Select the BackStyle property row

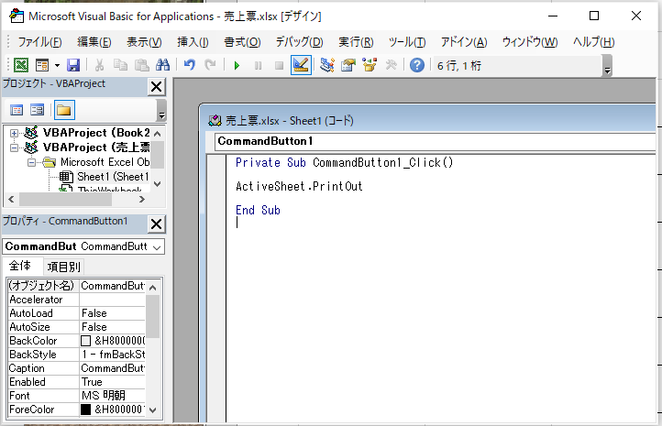pos(77,355)
